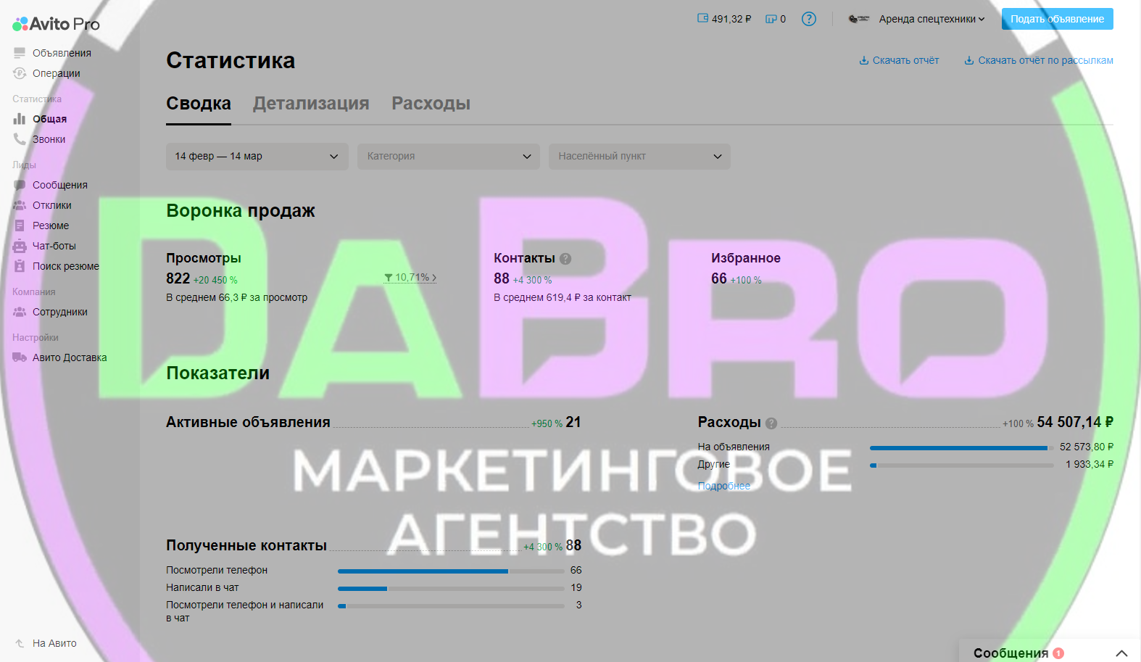Open Операции in the sidebar

tap(57, 73)
